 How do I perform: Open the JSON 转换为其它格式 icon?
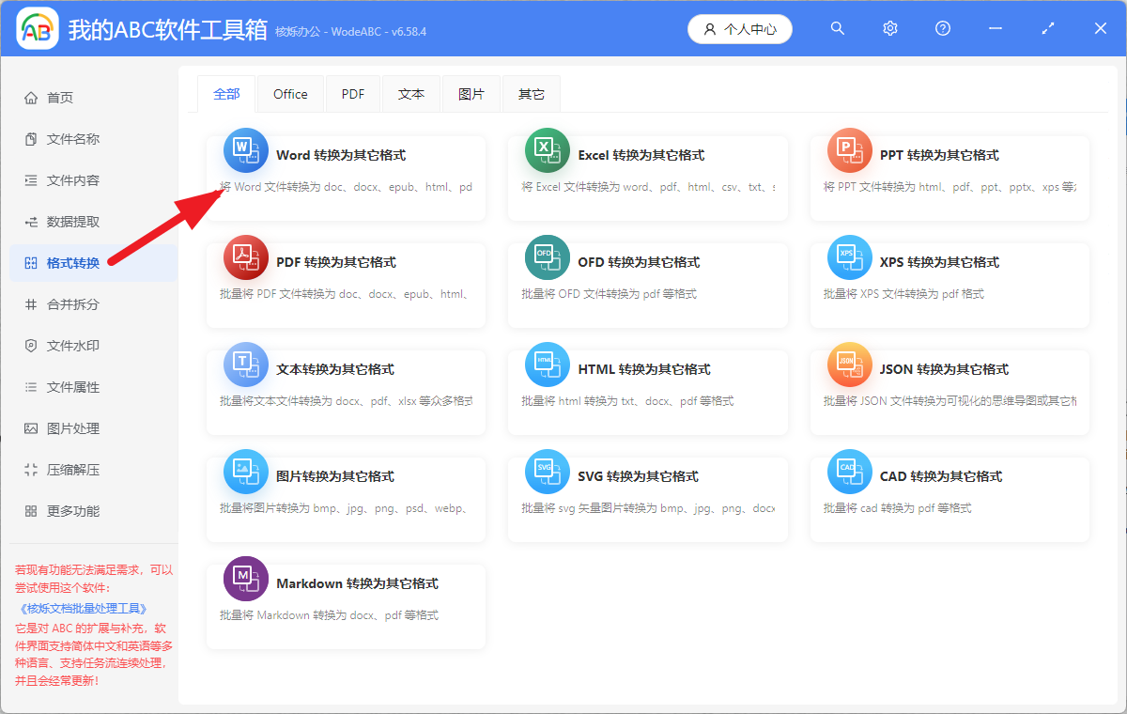849,365
